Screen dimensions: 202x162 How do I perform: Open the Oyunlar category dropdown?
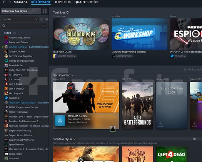20,19
